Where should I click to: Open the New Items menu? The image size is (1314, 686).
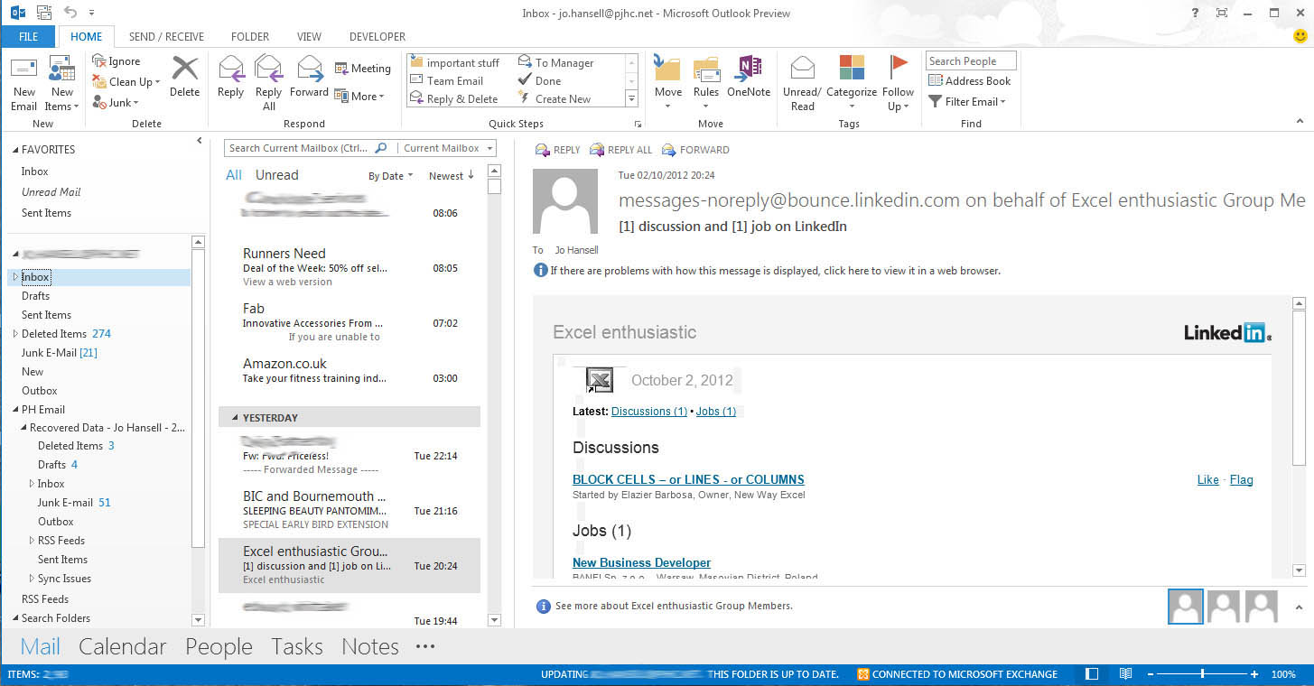[62, 83]
